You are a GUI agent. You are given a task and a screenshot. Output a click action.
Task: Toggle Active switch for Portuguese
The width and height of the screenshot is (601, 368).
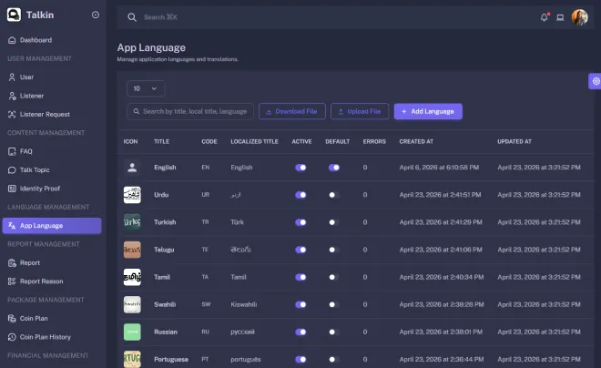[300, 359]
